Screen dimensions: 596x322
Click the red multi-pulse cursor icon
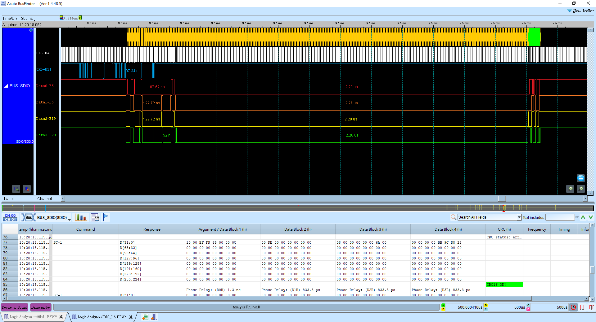(591, 307)
